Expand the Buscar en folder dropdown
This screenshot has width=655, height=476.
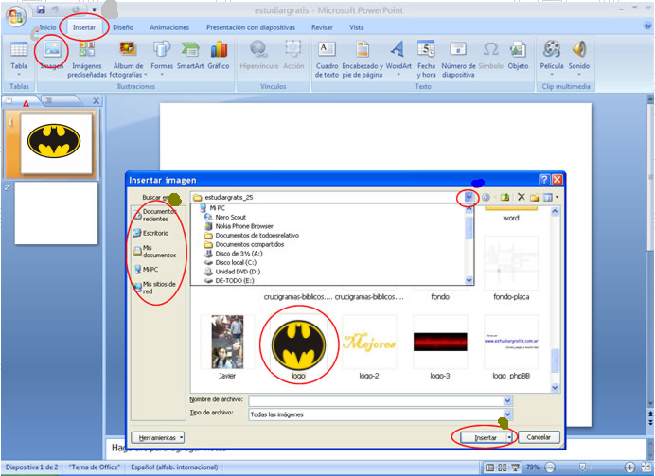pos(465,197)
